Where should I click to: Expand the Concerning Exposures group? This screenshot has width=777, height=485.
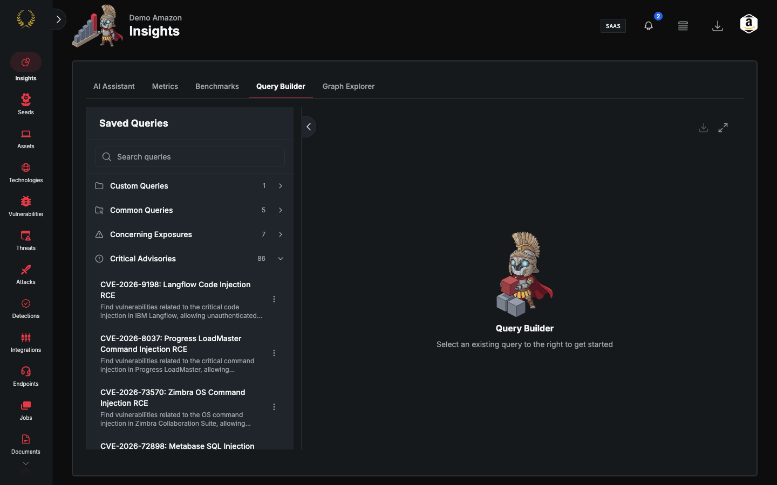190,234
